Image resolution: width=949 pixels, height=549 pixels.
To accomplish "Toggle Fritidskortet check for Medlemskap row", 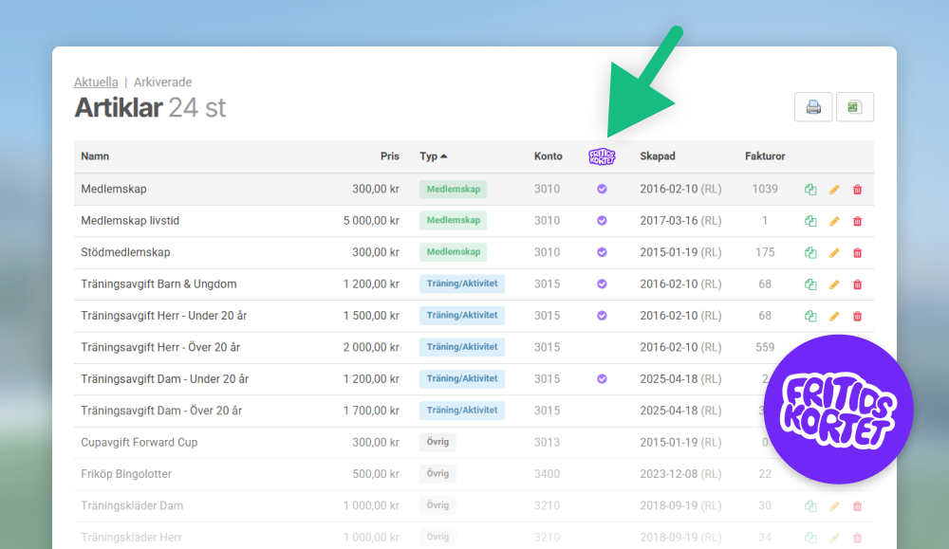I will click(x=602, y=190).
